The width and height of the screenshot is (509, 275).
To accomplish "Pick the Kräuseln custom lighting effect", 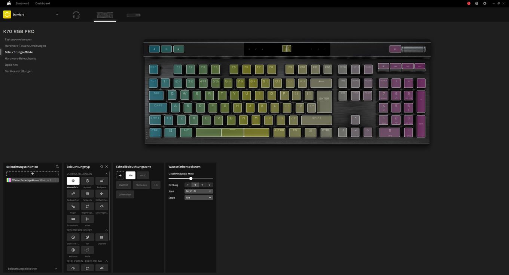I will (73, 250).
